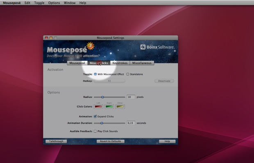The width and height of the screenshot is (254, 163).
Task: Switch to the Keystrokes tab
Action: 120,63
